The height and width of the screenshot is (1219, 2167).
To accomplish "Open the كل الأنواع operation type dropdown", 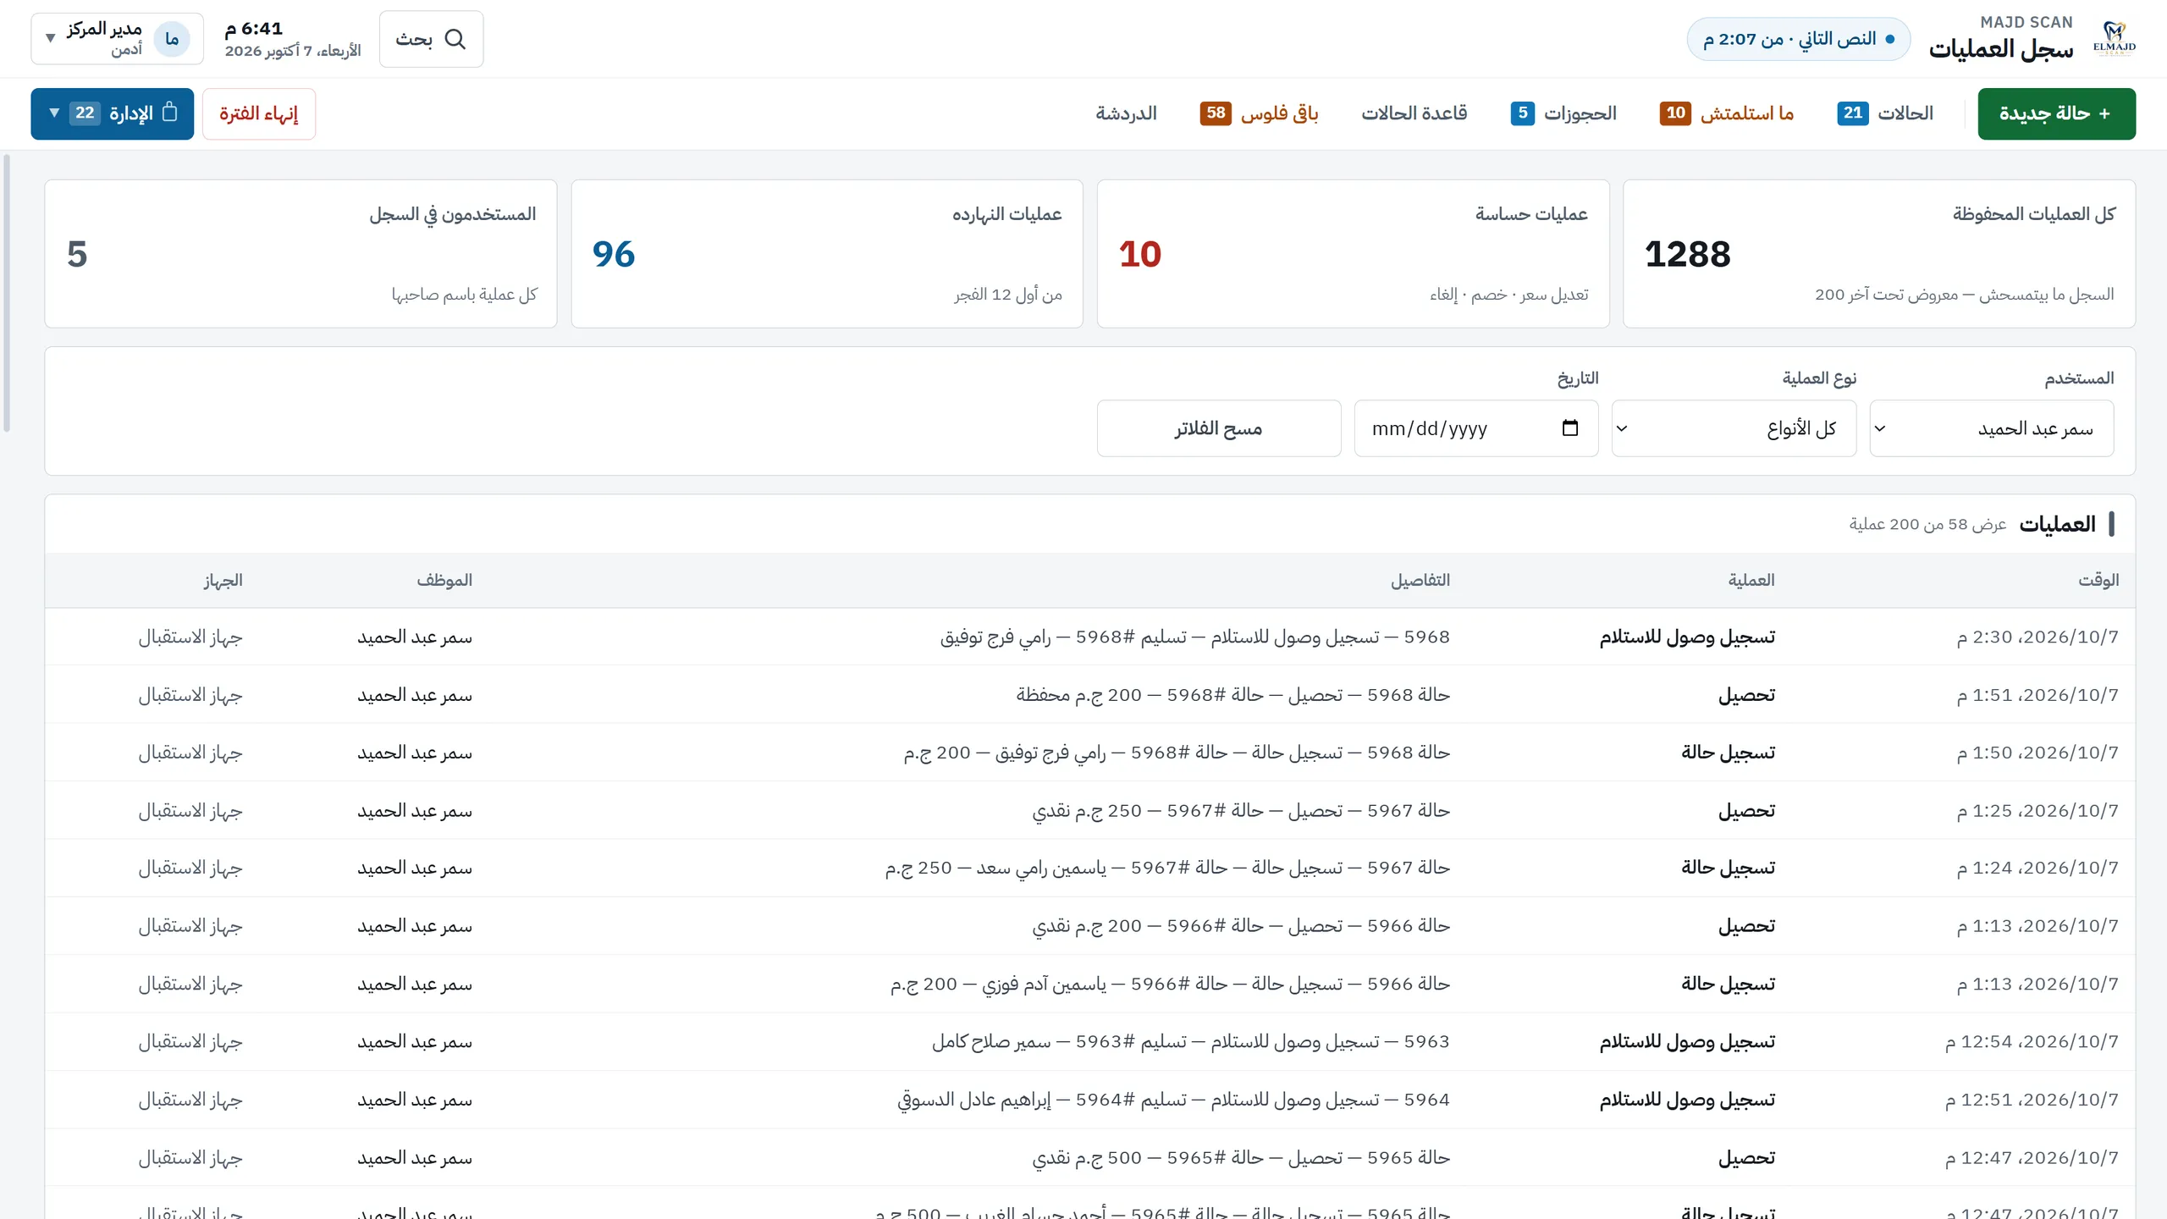I will [1734, 428].
